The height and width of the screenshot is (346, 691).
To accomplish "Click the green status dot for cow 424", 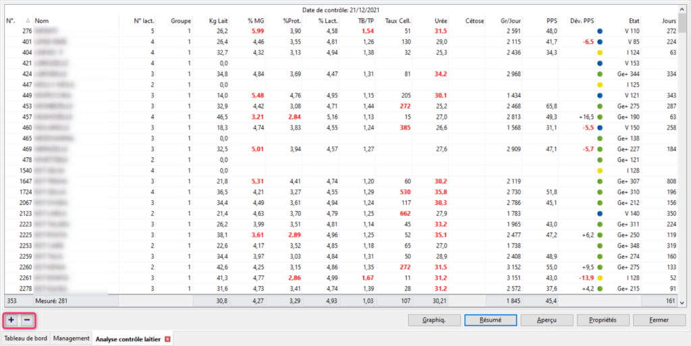I will pos(600,73).
